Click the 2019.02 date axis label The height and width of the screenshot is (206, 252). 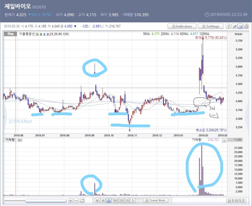pyautogui.click(x=203, y=135)
